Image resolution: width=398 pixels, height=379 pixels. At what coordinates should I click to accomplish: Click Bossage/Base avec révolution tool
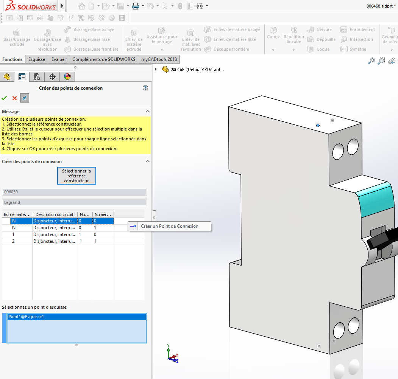point(47,40)
